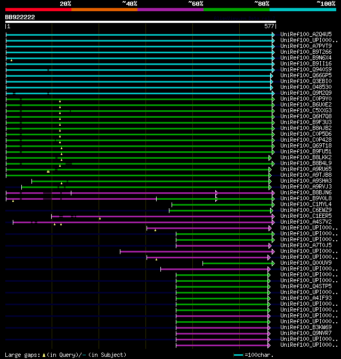This screenshot has width=341, height=359.
Task: Click the cyan =100char. scale bar
Action: tap(238, 355)
